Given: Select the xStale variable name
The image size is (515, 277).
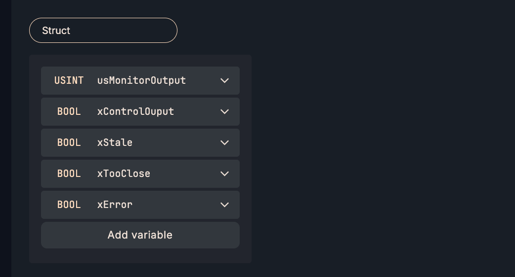Looking at the screenshot, I should pyautogui.click(x=115, y=142).
